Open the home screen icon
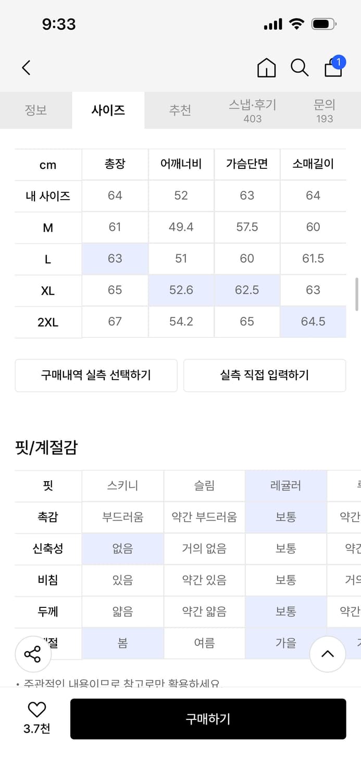Screen dimensions: 361x782 point(267,67)
